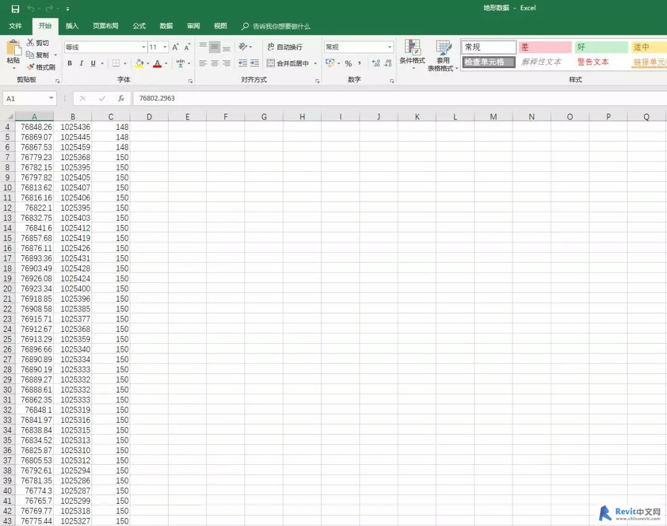Image resolution: width=667 pixels, height=526 pixels.
Task: Switch to the Insert (插入) tab
Action: coord(72,26)
